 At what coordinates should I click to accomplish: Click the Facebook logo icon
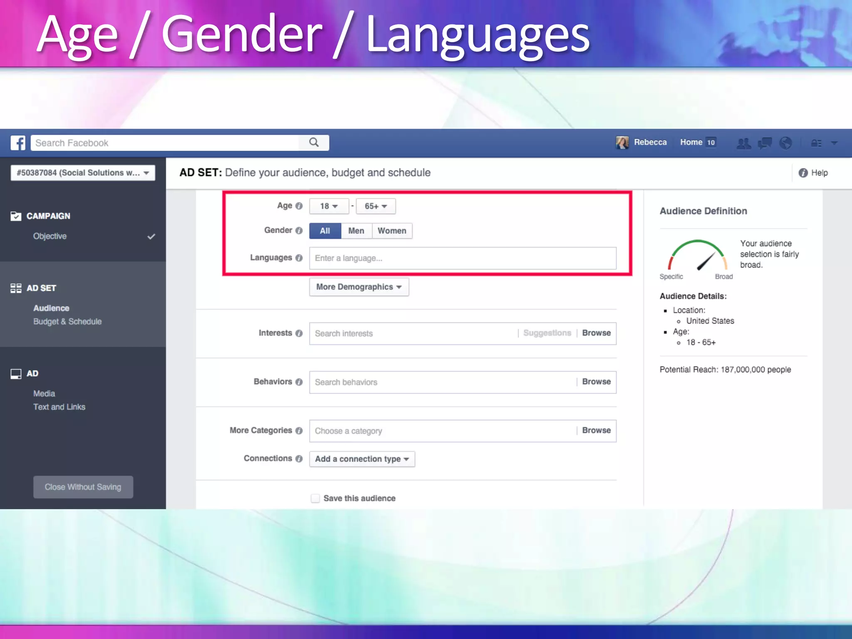click(x=18, y=143)
